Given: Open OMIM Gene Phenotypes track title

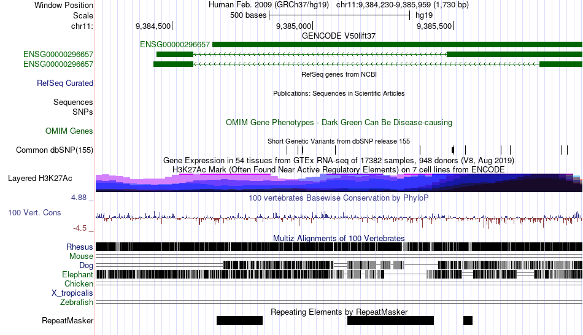Looking at the screenshot, I should tap(339, 122).
